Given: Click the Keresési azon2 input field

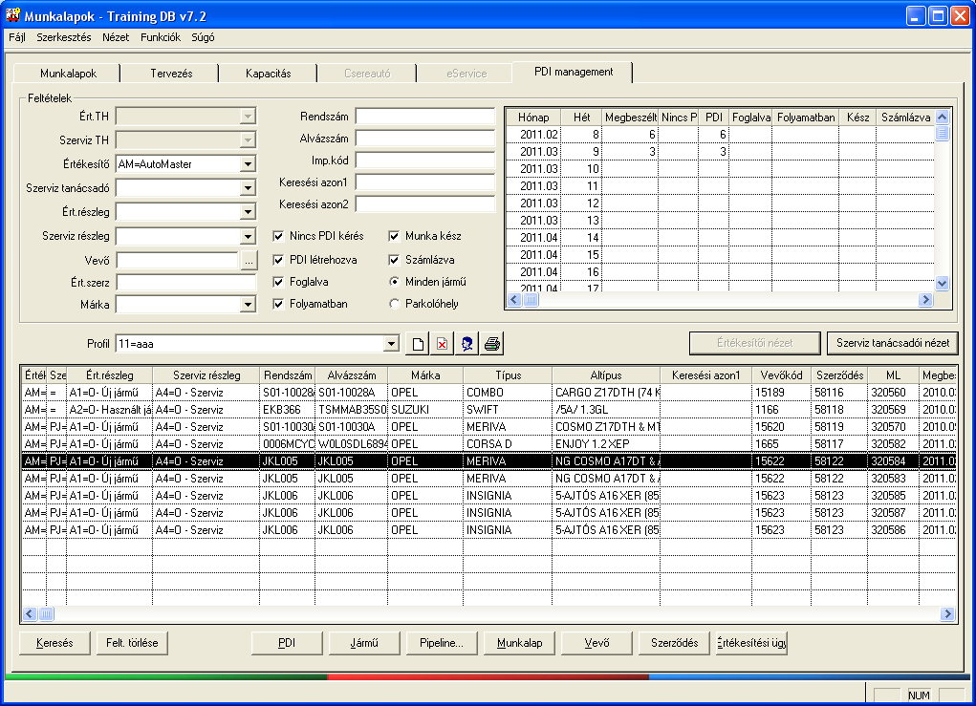Looking at the screenshot, I should coord(425,204).
